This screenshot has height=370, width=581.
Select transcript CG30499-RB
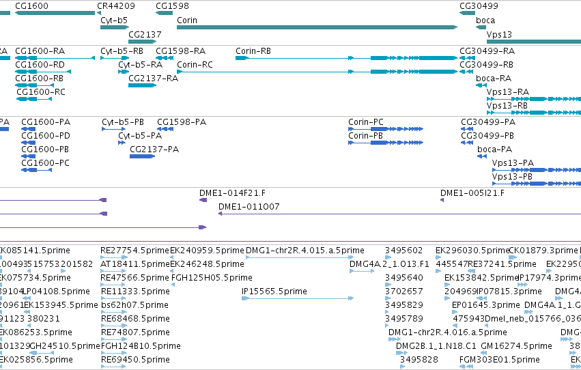[x=466, y=72]
